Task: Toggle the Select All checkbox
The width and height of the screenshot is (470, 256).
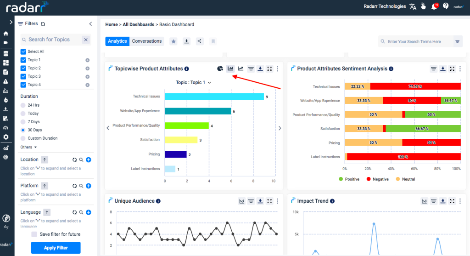Action: point(23,51)
